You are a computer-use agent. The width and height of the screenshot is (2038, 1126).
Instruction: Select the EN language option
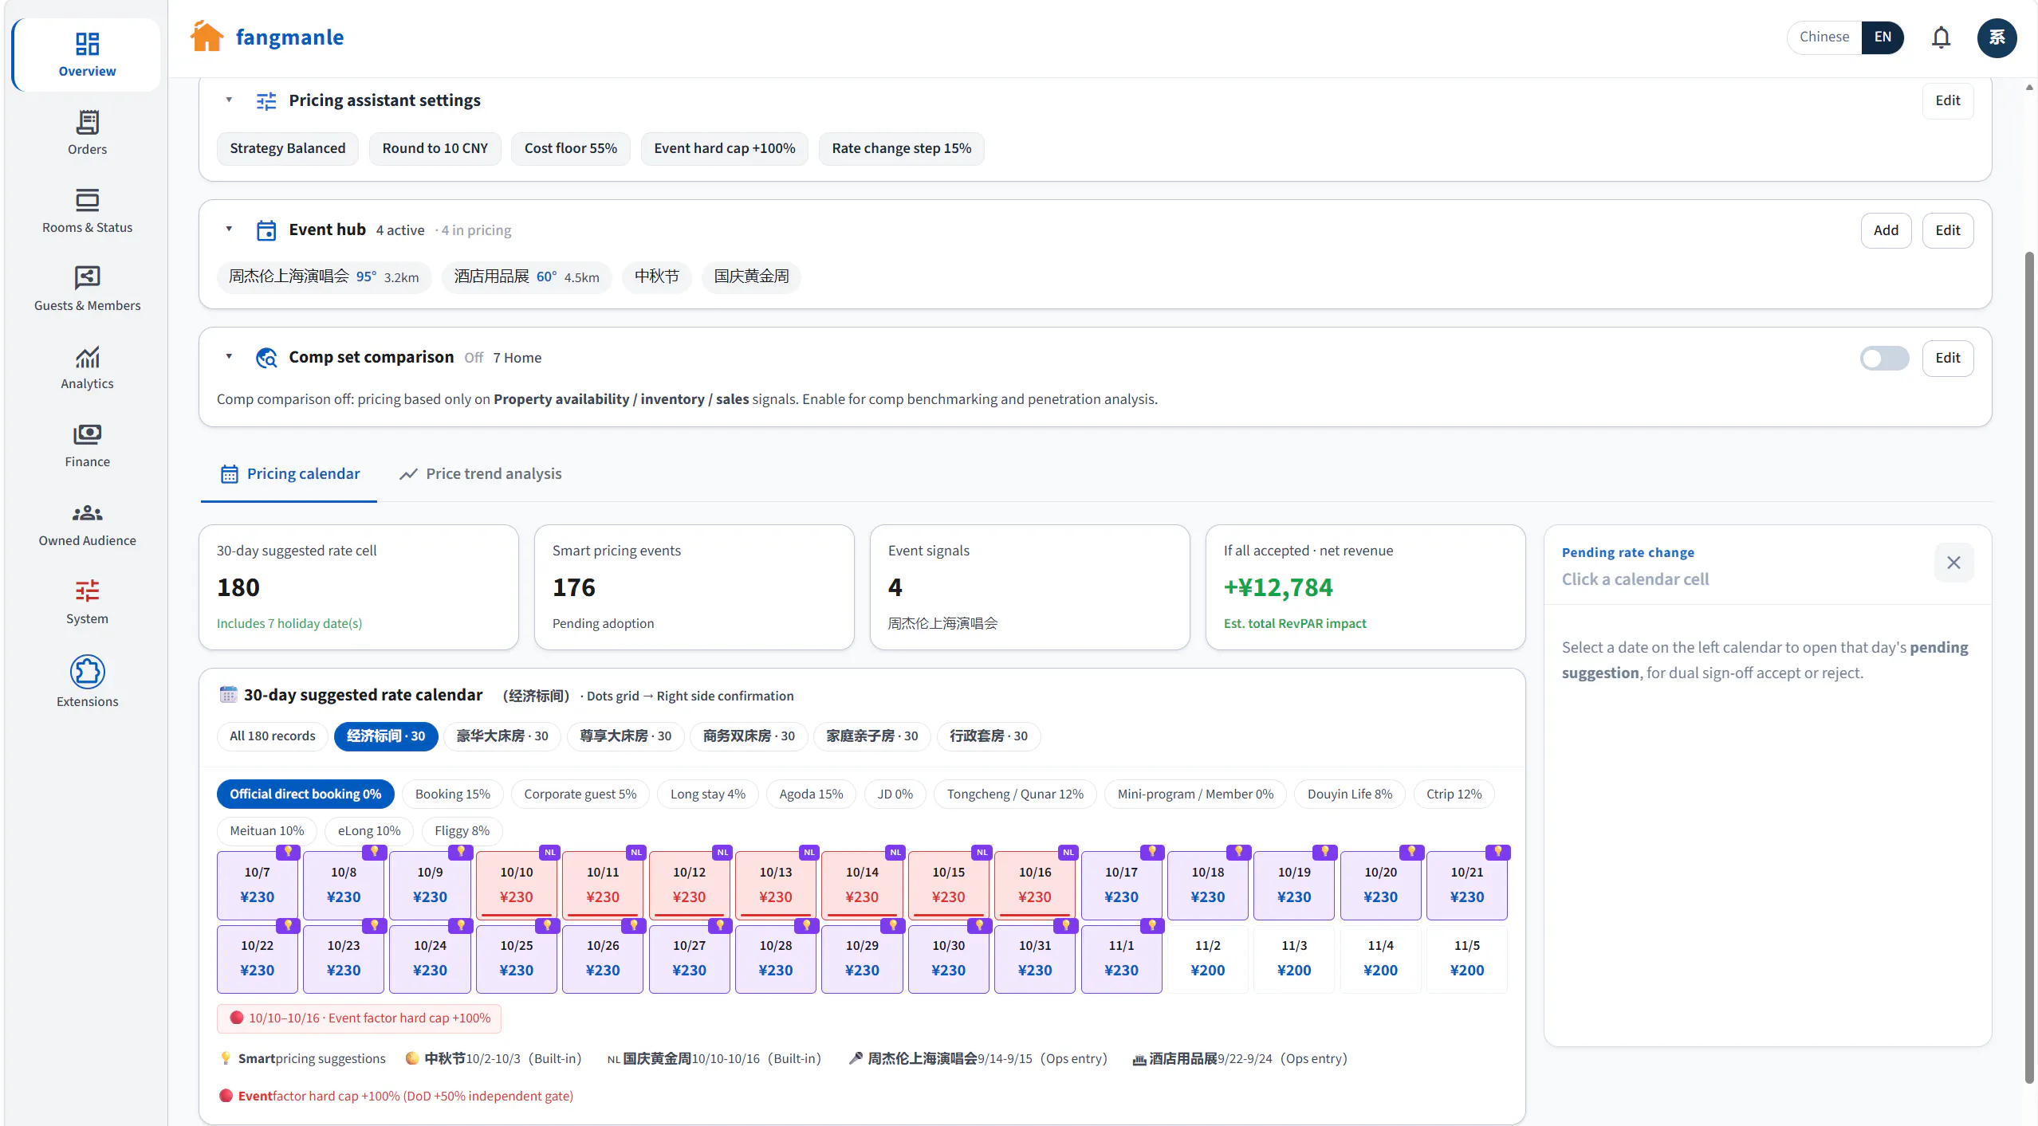(1883, 37)
